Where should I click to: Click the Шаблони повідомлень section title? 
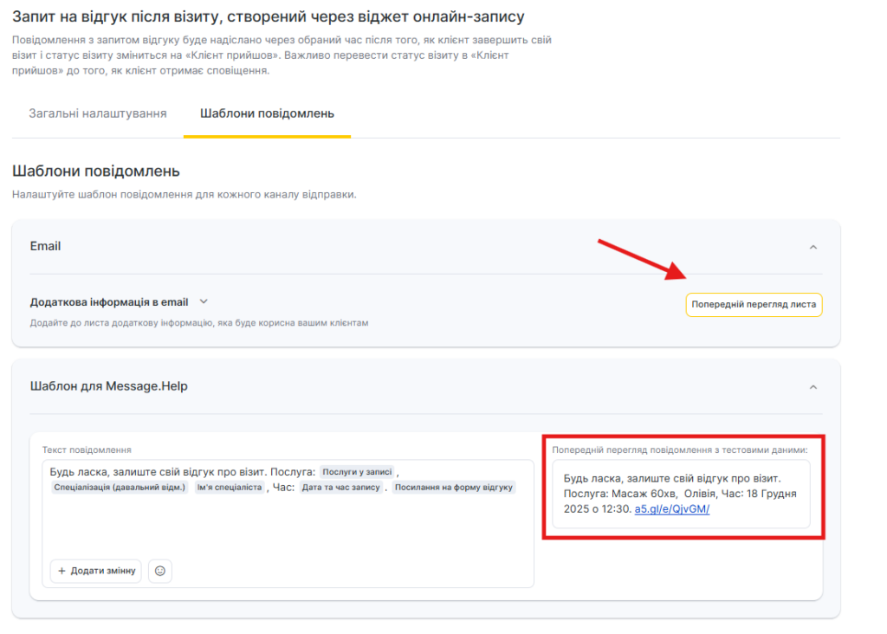(95, 171)
